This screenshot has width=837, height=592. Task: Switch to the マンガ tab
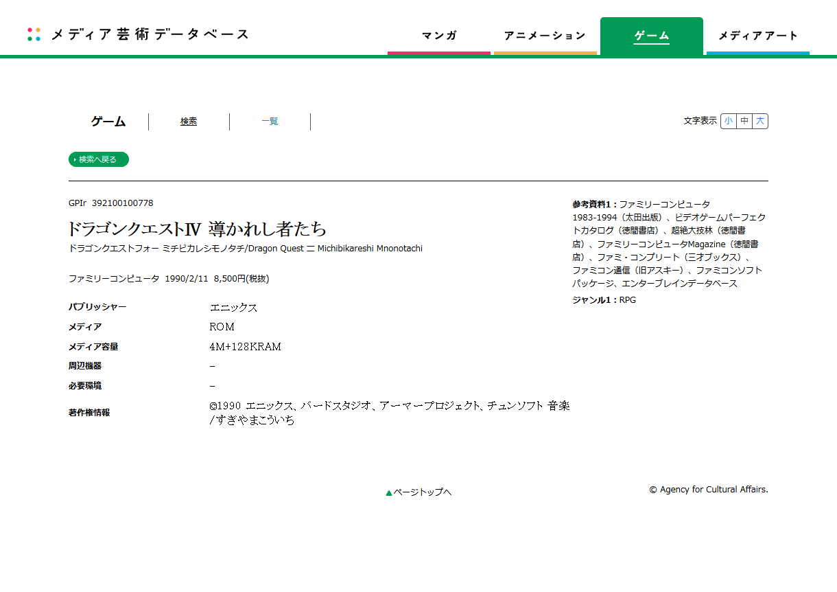pyautogui.click(x=439, y=36)
